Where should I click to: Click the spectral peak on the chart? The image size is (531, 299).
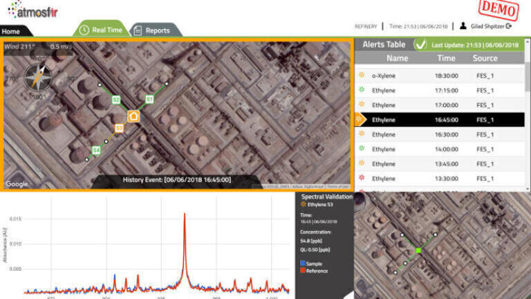point(185,215)
